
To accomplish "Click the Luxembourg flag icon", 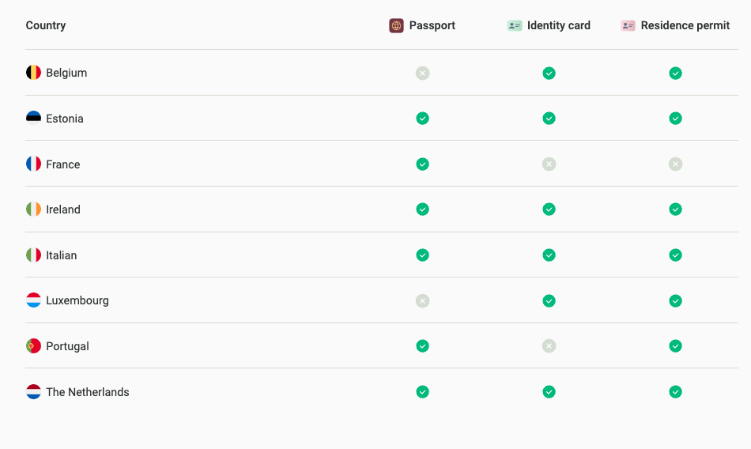I will pyautogui.click(x=33, y=300).
